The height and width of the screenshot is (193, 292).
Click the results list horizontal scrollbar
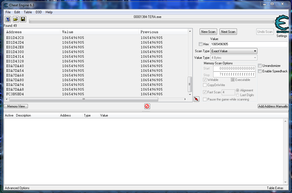coord(83,99)
